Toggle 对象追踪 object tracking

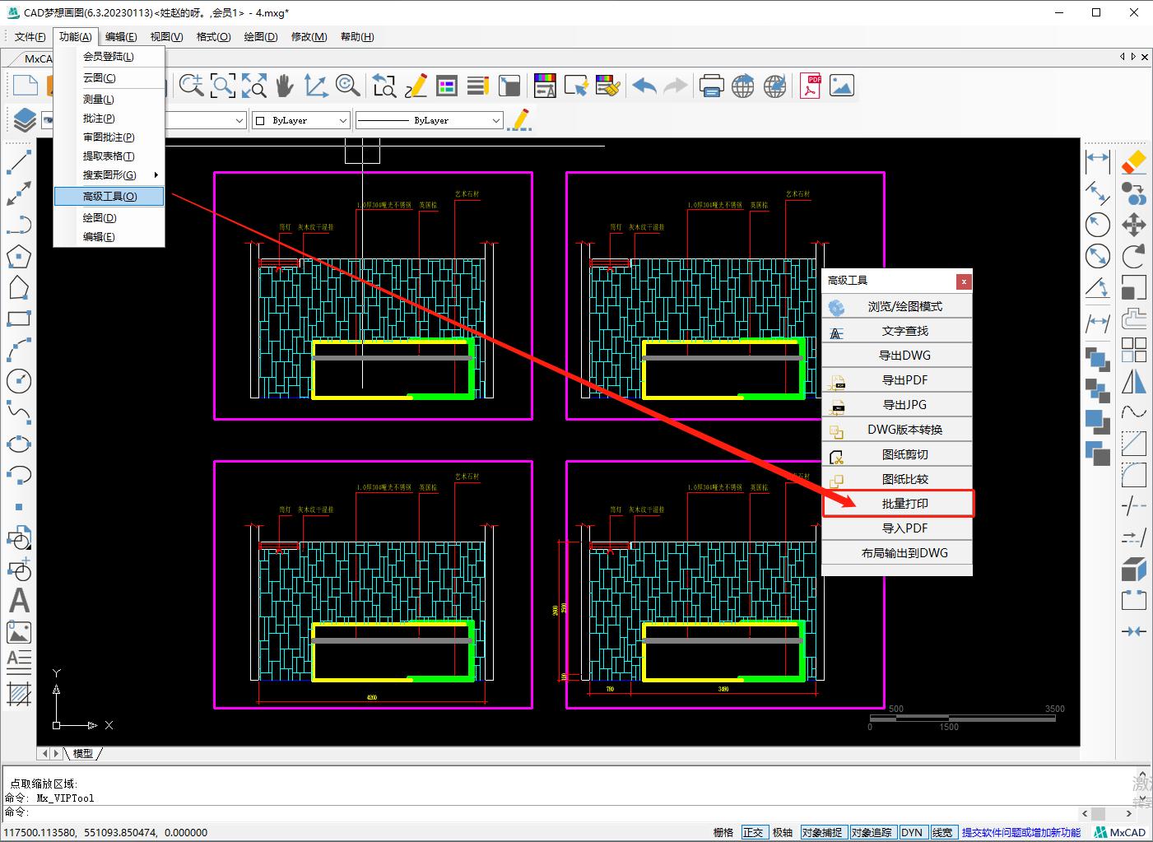click(872, 832)
